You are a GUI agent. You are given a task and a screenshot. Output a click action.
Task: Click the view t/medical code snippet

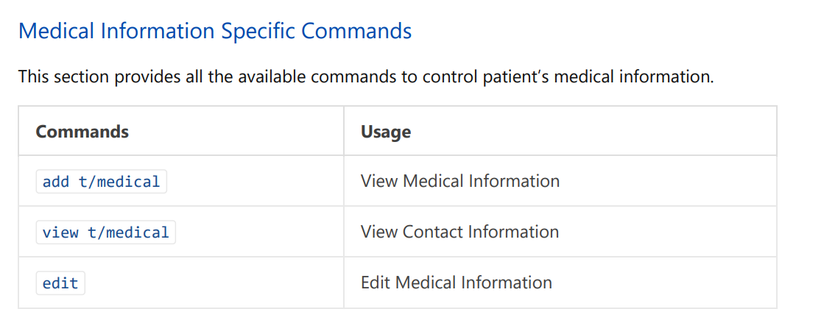pos(105,232)
